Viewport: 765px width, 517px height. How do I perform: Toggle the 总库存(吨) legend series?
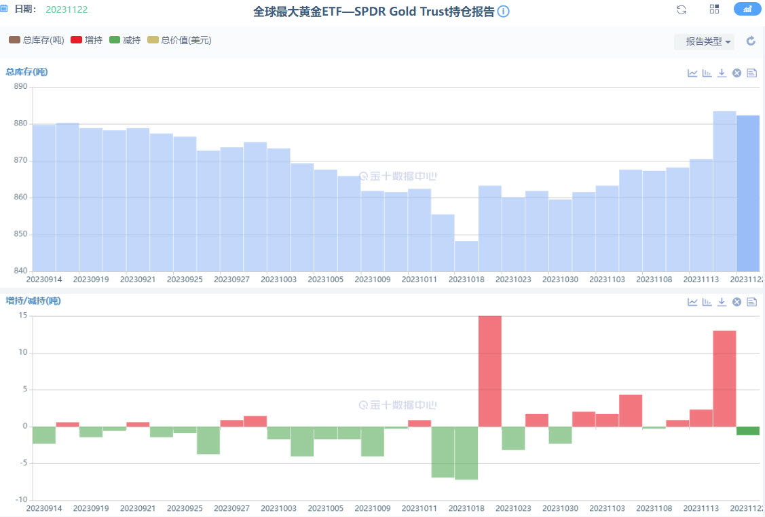pos(37,40)
